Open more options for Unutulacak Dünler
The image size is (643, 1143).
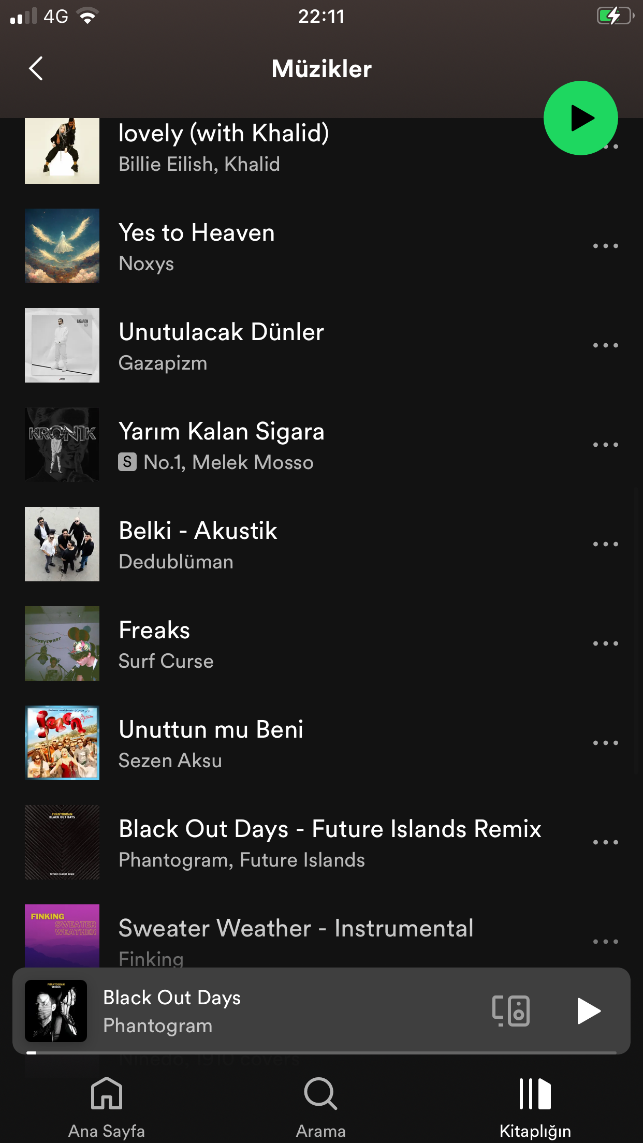pos(605,345)
